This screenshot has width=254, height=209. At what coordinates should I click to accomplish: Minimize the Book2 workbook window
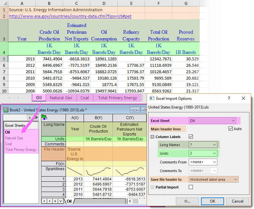[x=135, y=110]
